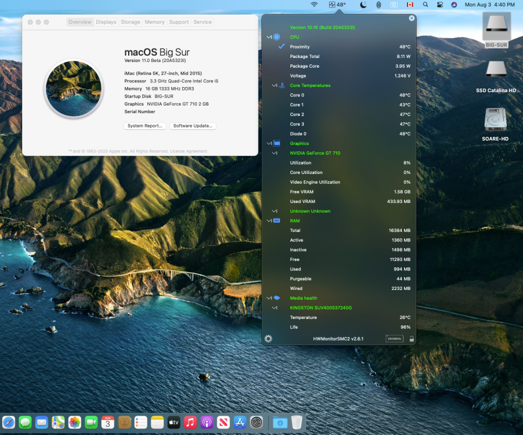The height and width of the screenshot is (435, 523).
Task: Select the Overview tab
Action: (x=79, y=22)
